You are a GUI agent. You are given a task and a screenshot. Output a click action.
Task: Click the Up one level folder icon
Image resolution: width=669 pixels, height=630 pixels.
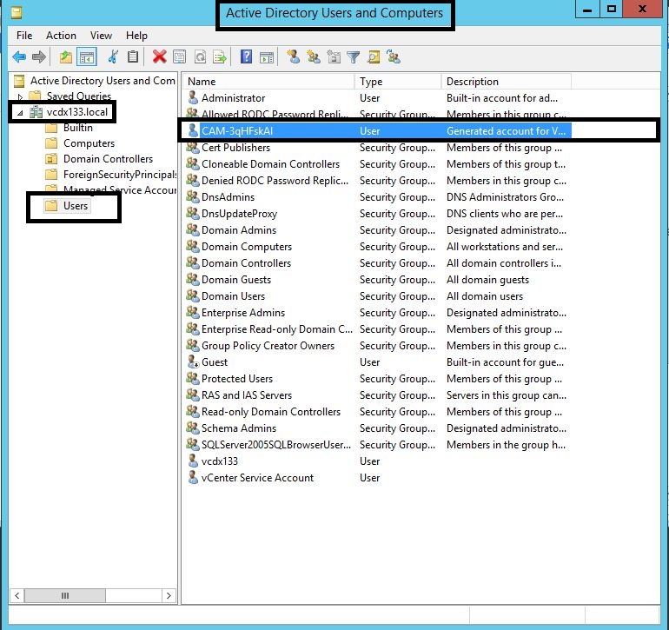click(66, 57)
